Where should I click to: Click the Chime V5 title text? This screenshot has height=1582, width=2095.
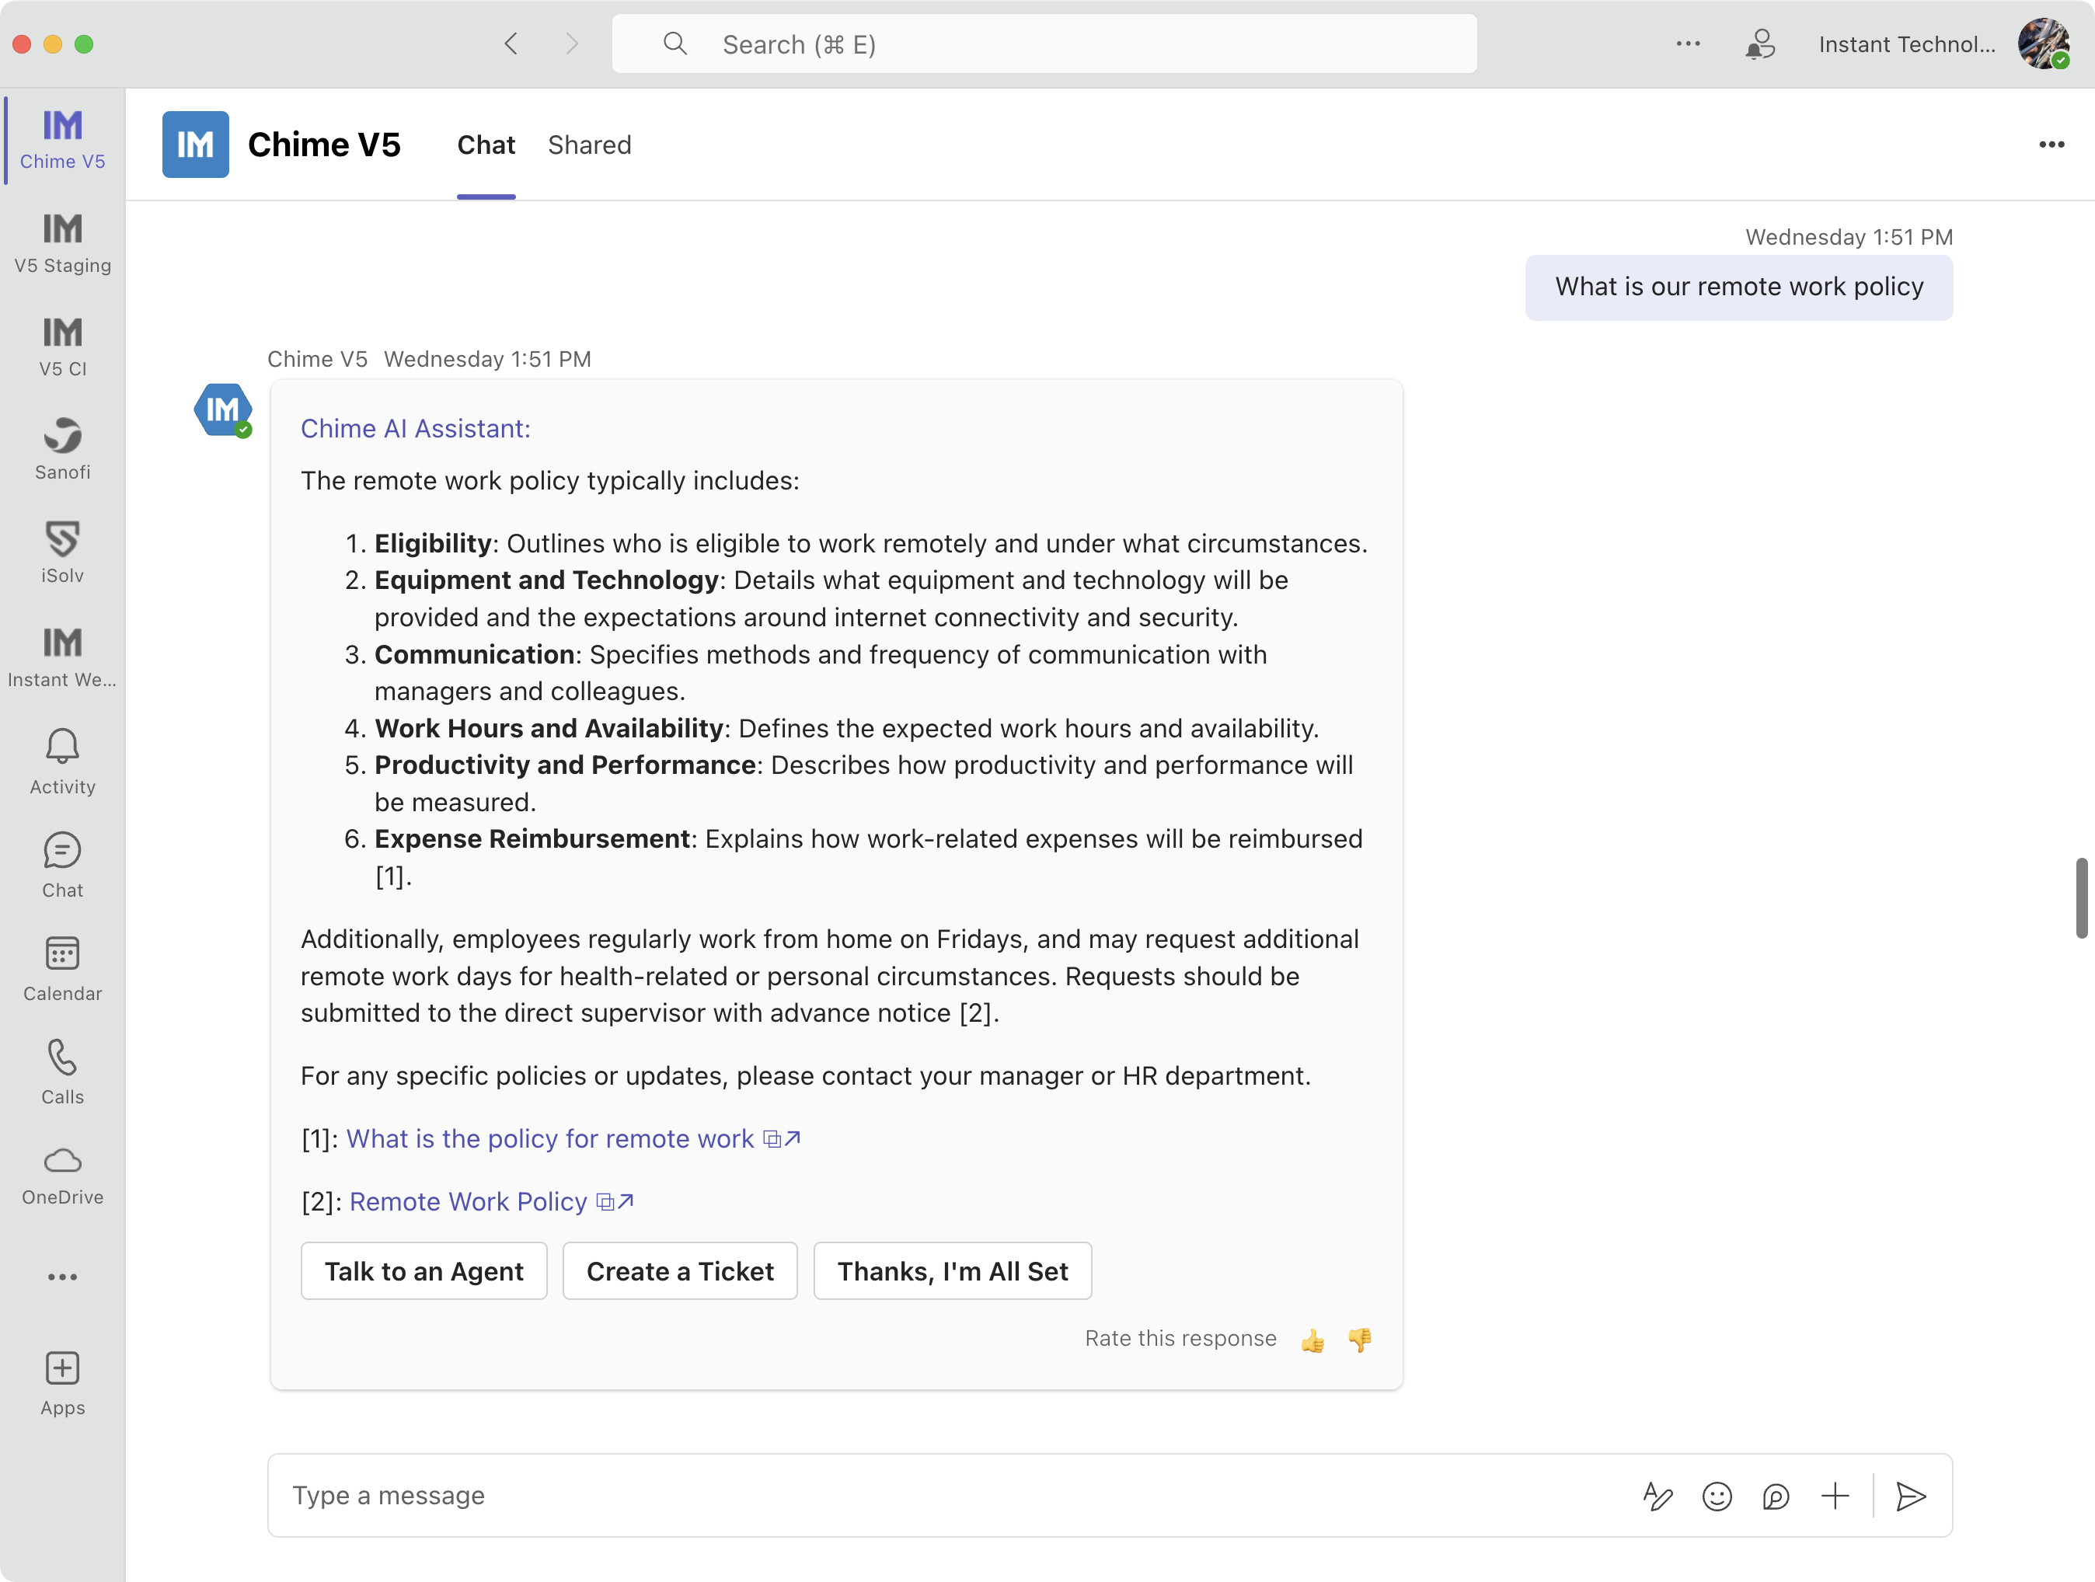point(324,144)
